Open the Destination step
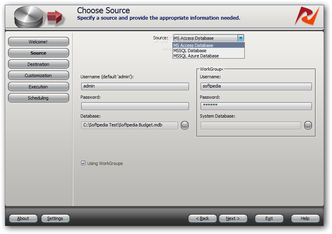Viewport: 332px width, 234px height. [x=38, y=64]
